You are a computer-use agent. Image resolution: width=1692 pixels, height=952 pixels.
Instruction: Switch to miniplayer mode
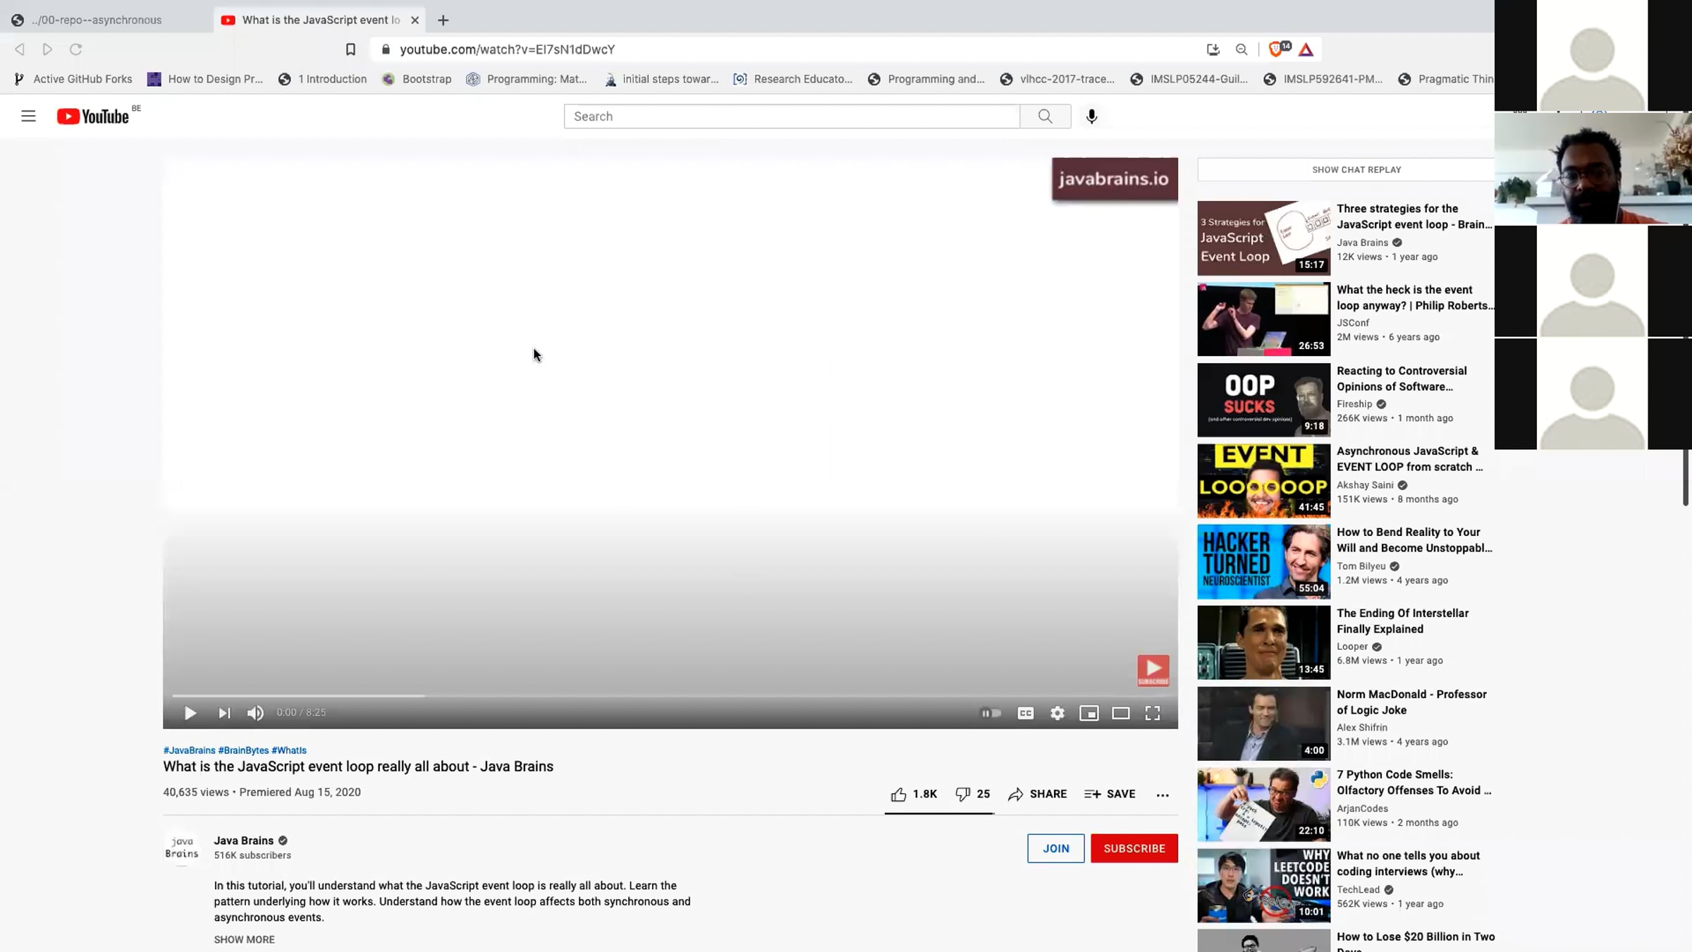click(1089, 713)
